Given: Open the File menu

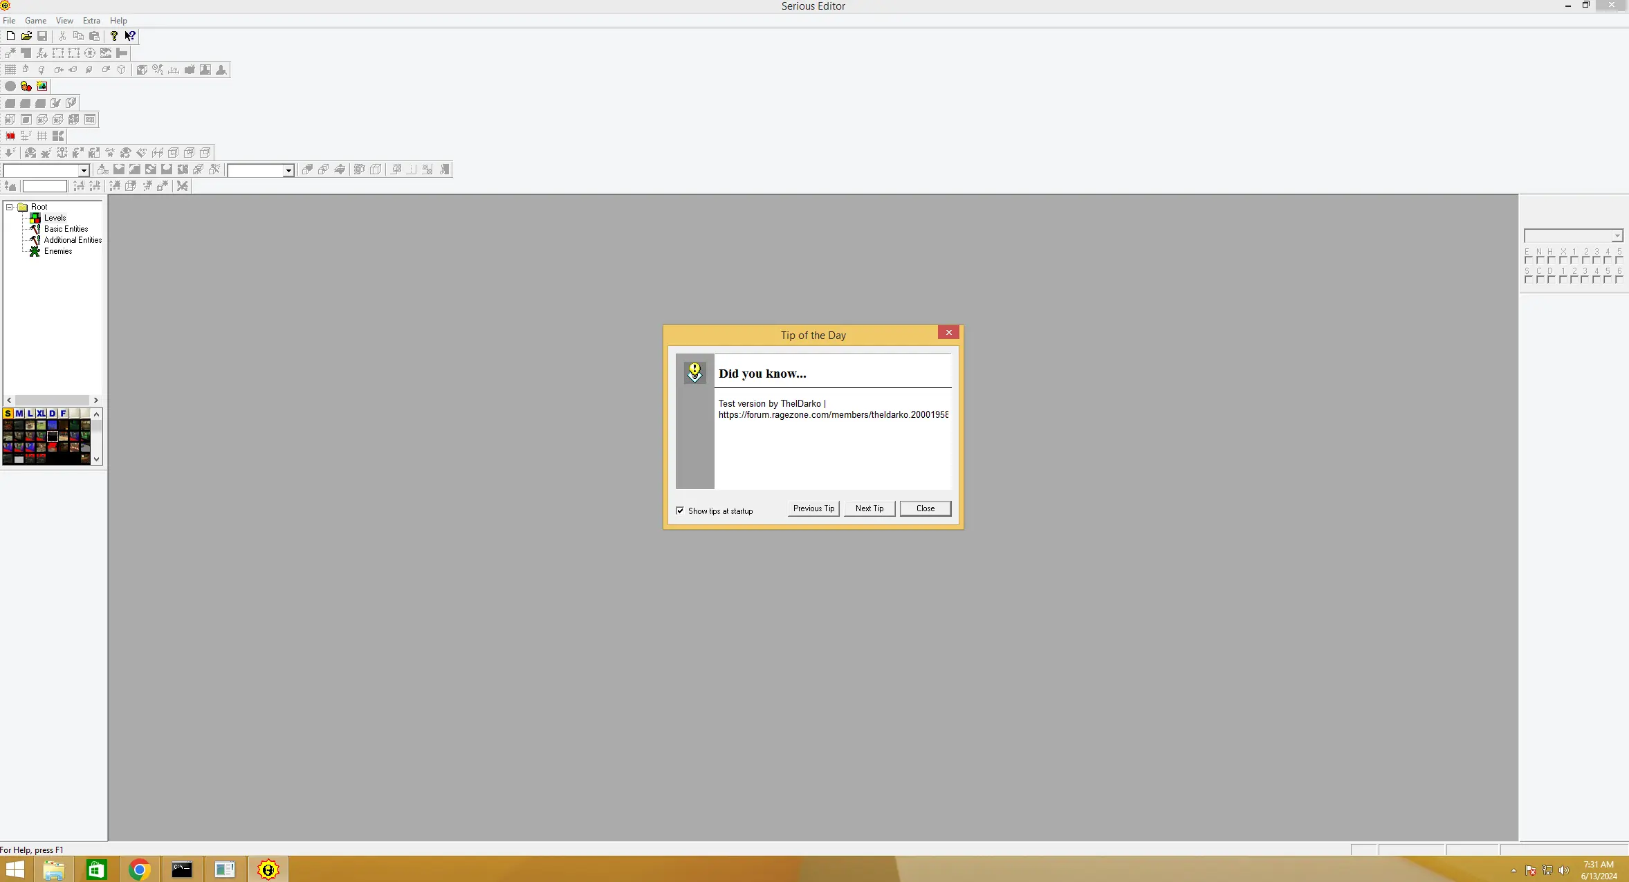Looking at the screenshot, I should [x=9, y=21].
